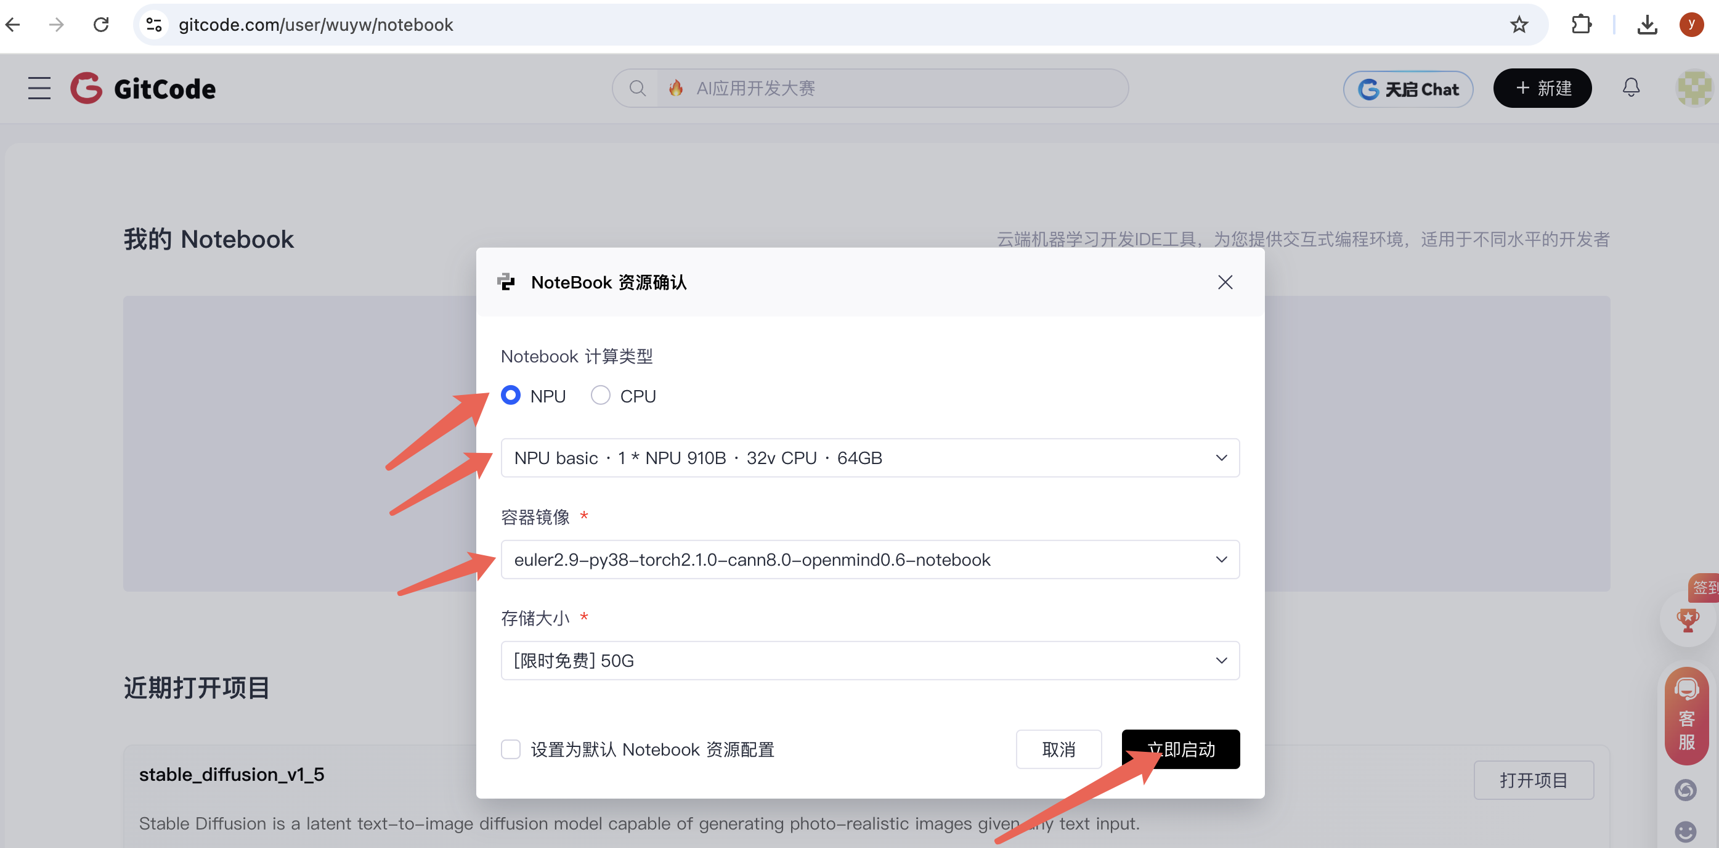Click the GitCode logo

click(x=144, y=88)
